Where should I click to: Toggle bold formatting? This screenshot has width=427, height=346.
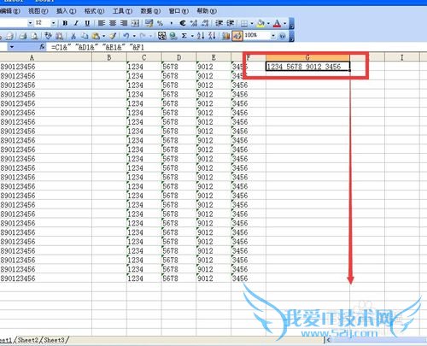(65, 23)
